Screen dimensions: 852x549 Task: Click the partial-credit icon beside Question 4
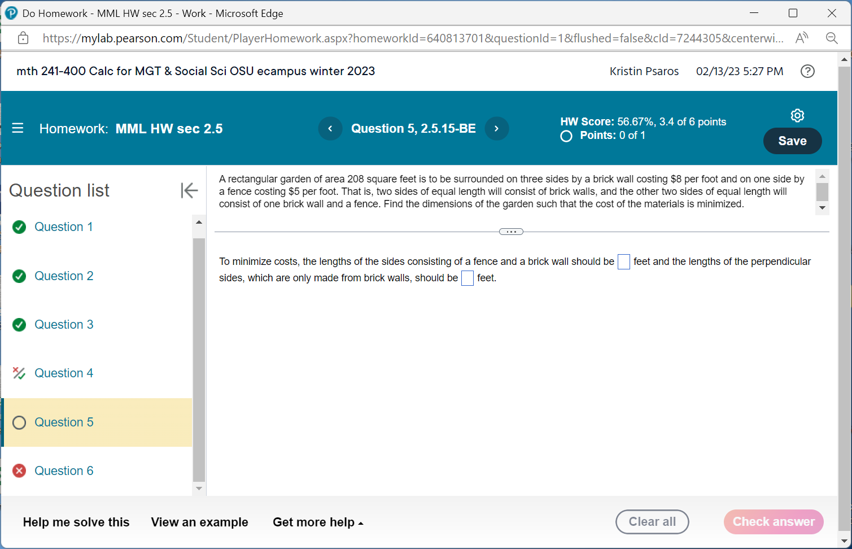coord(19,373)
